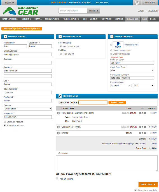Decrease Terry Beanie quantity with minus icon
Viewport: 159px width, 192px height.
point(140,113)
